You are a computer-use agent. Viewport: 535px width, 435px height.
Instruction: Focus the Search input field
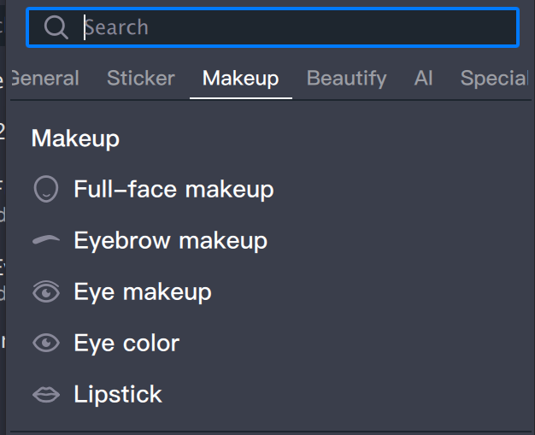click(291, 27)
